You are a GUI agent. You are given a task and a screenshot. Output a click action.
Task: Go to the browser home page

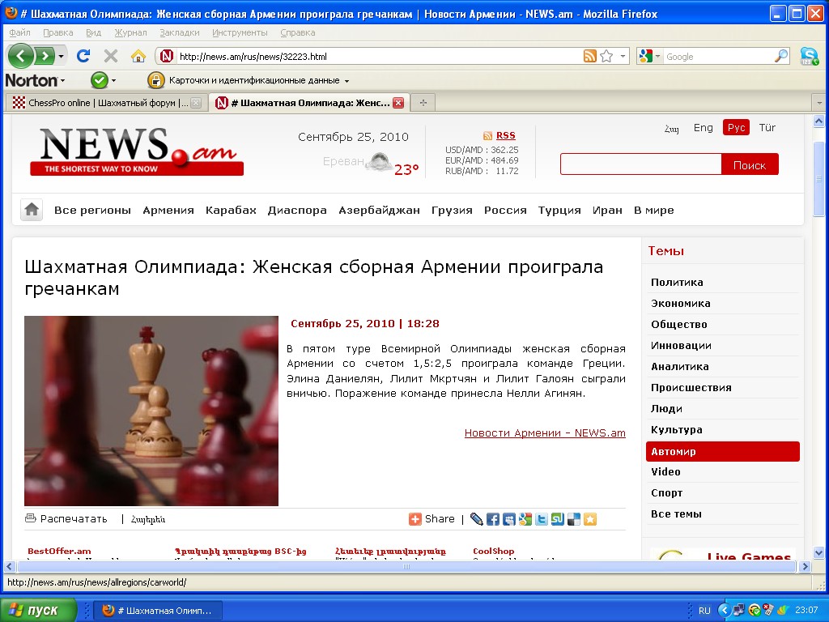pyautogui.click(x=138, y=56)
